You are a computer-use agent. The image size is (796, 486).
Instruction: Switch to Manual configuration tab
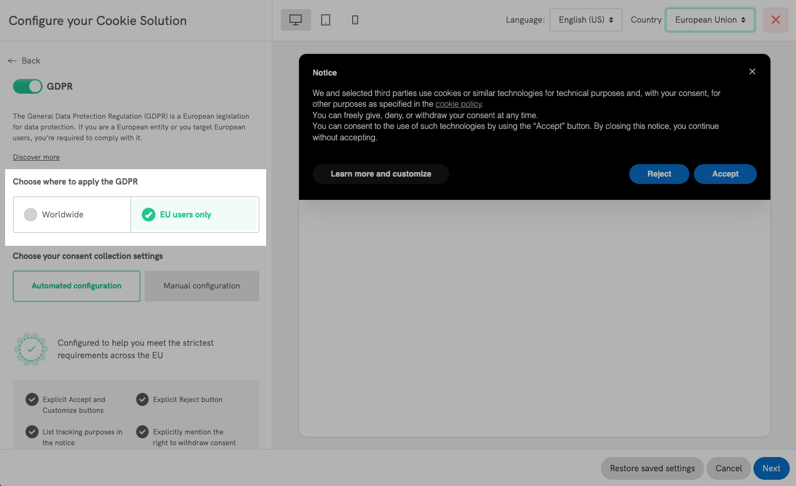202,286
